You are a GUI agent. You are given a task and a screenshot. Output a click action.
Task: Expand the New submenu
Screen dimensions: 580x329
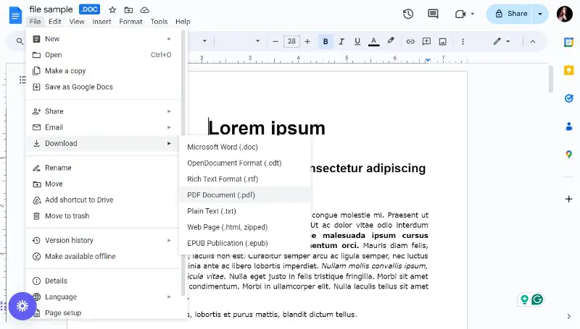tap(104, 39)
